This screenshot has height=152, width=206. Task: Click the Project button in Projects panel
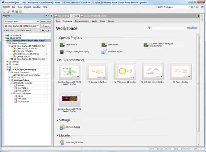coord(46,26)
